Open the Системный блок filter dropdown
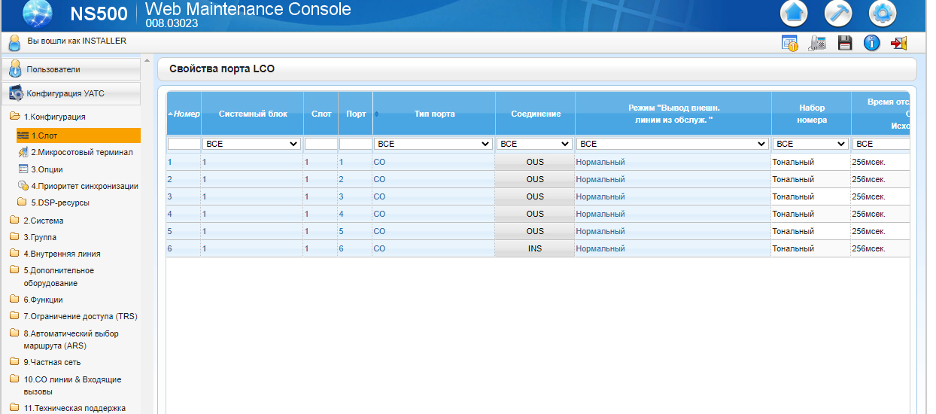Screen dimensions: 936x414 click(251, 144)
